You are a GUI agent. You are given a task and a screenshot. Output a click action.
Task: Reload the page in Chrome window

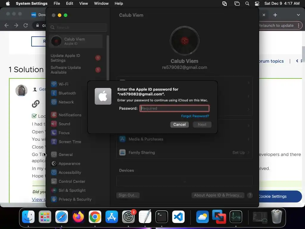(x=26, y=25)
